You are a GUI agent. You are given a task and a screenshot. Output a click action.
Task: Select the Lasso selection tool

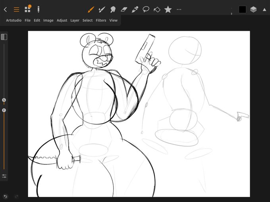[x=146, y=9]
